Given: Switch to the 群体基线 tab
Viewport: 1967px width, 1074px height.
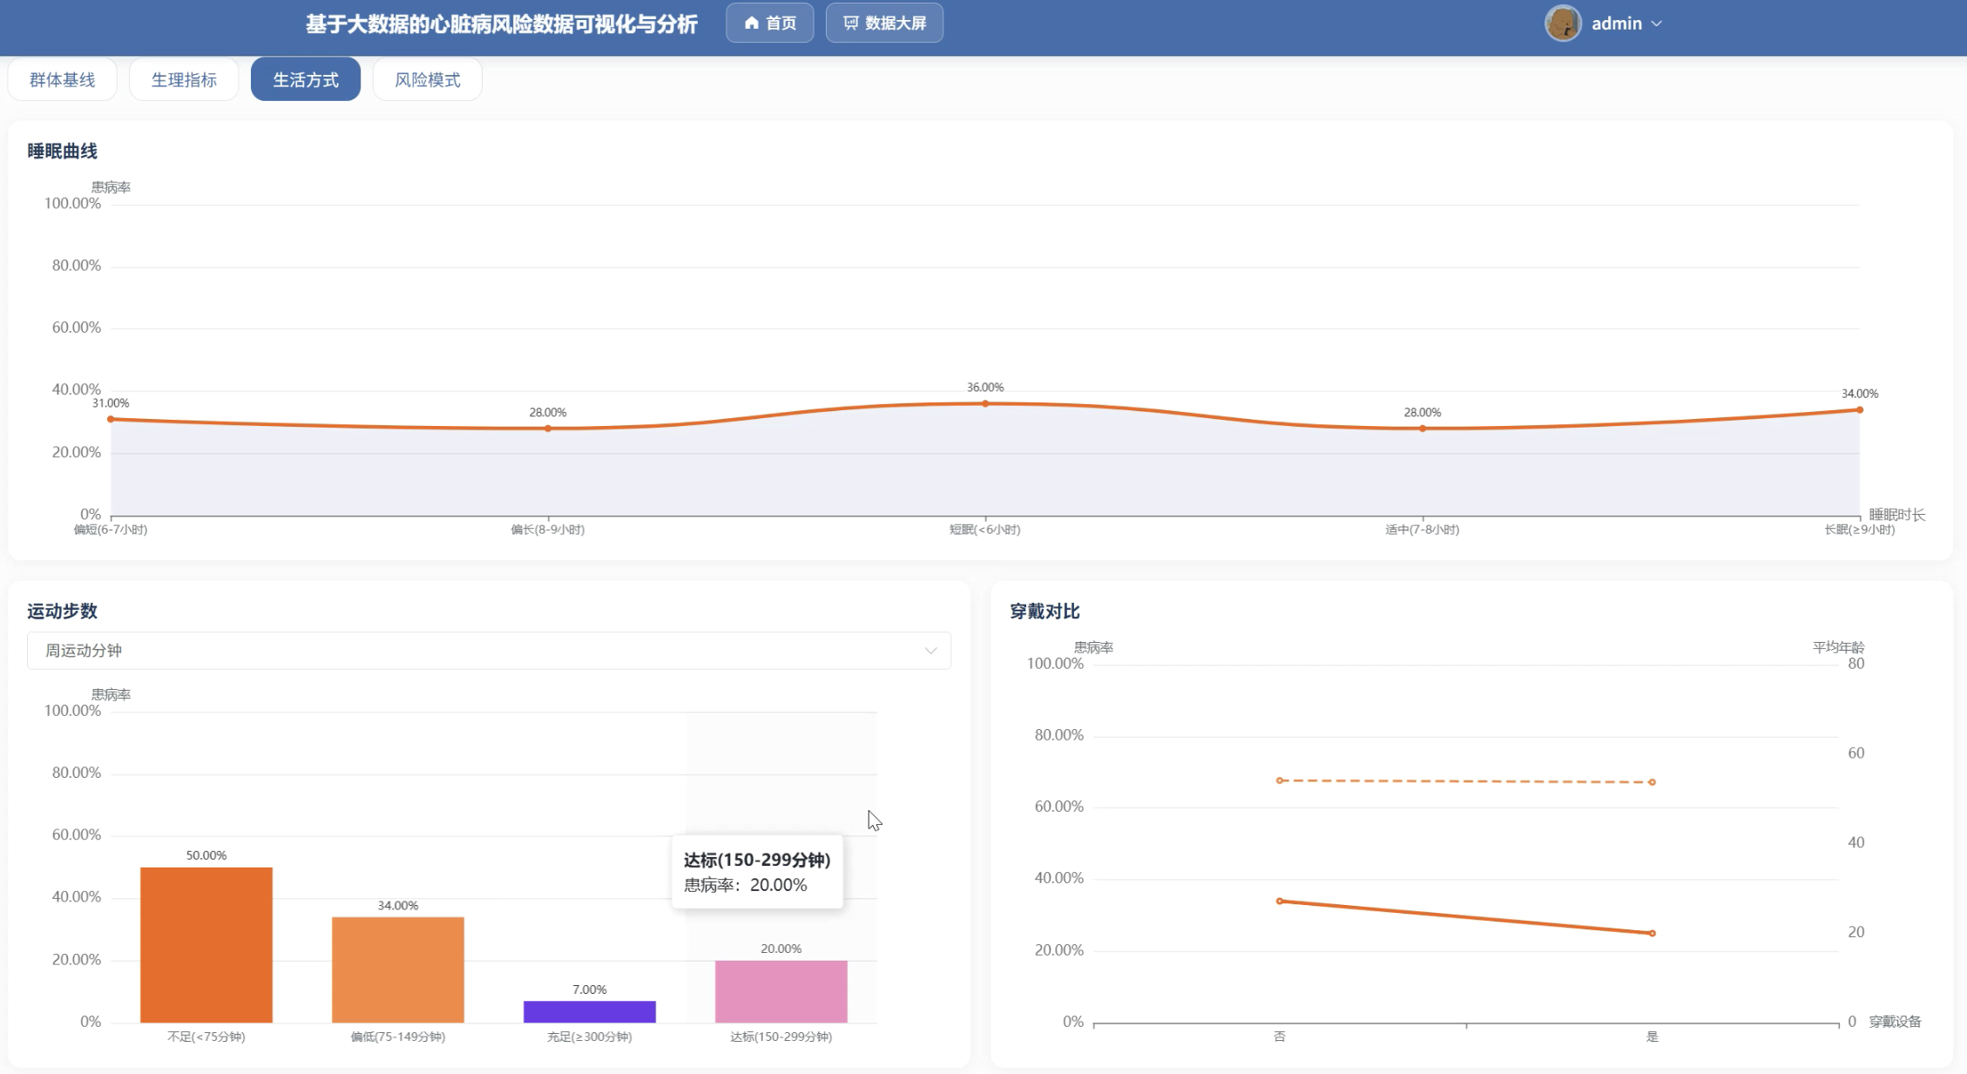Looking at the screenshot, I should (x=62, y=79).
